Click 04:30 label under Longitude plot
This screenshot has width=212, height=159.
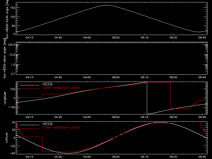click(58, 117)
